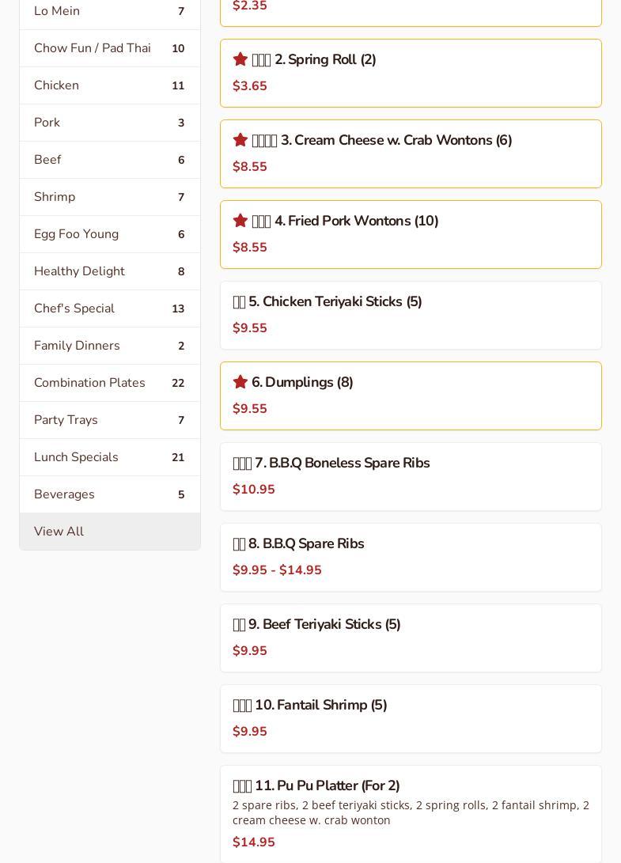
Task: Click the star icon on Cream Cheese Wontons
Action: (240, 140)
